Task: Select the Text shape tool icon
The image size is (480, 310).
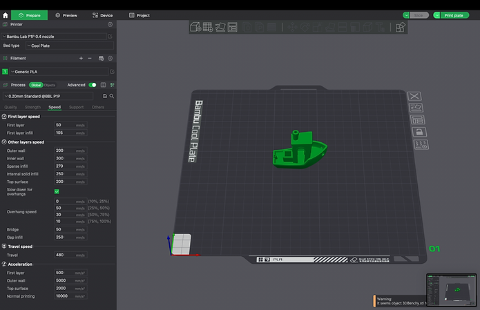Action: point(381,27)
